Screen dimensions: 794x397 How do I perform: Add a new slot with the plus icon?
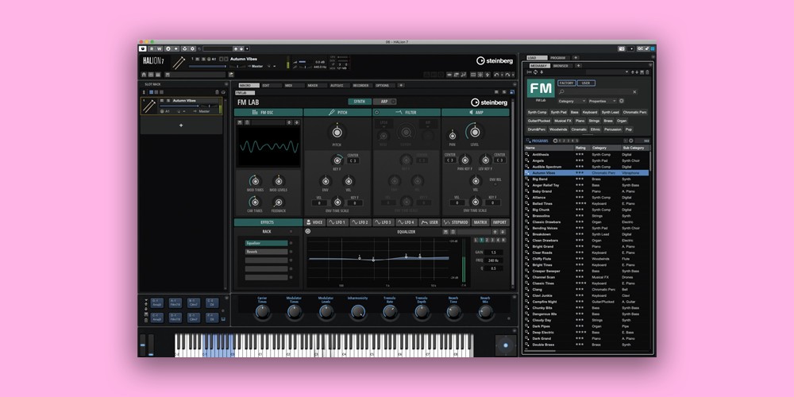[181, 125]
